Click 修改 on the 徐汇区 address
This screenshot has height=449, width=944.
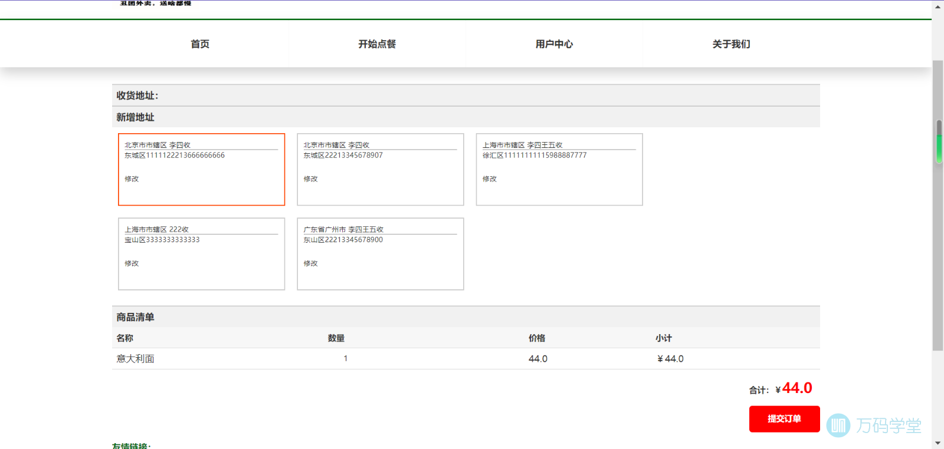[x=490, y=179]
